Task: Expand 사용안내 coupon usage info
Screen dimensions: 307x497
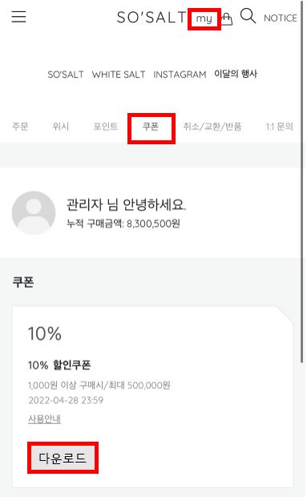Action: tap(44, 418)
